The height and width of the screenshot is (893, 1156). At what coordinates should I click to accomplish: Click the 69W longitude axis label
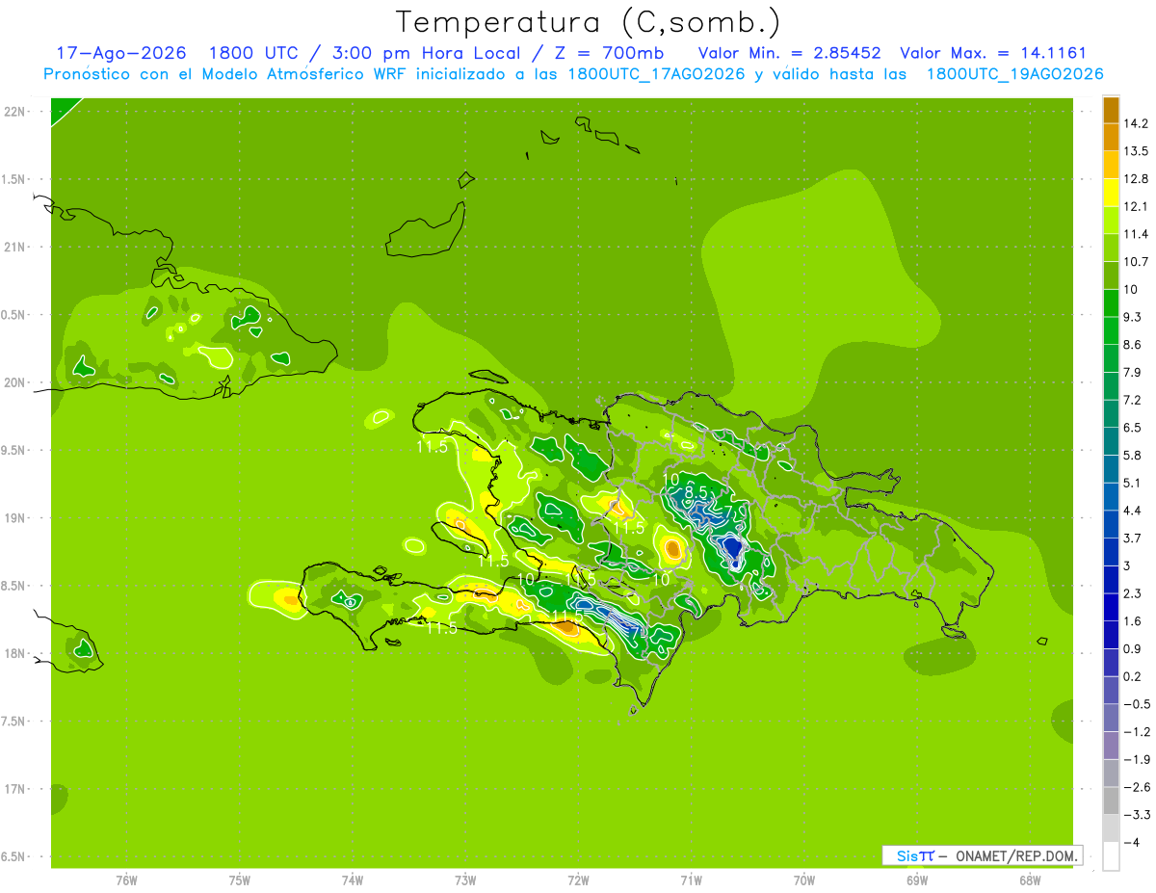coord(917,880)
